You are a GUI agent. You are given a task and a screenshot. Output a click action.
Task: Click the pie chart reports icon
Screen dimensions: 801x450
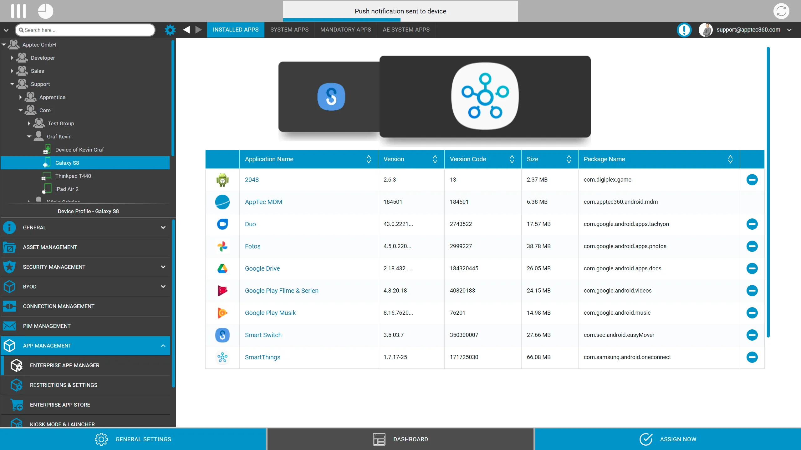pyautogui.click(x=46, y=11)
